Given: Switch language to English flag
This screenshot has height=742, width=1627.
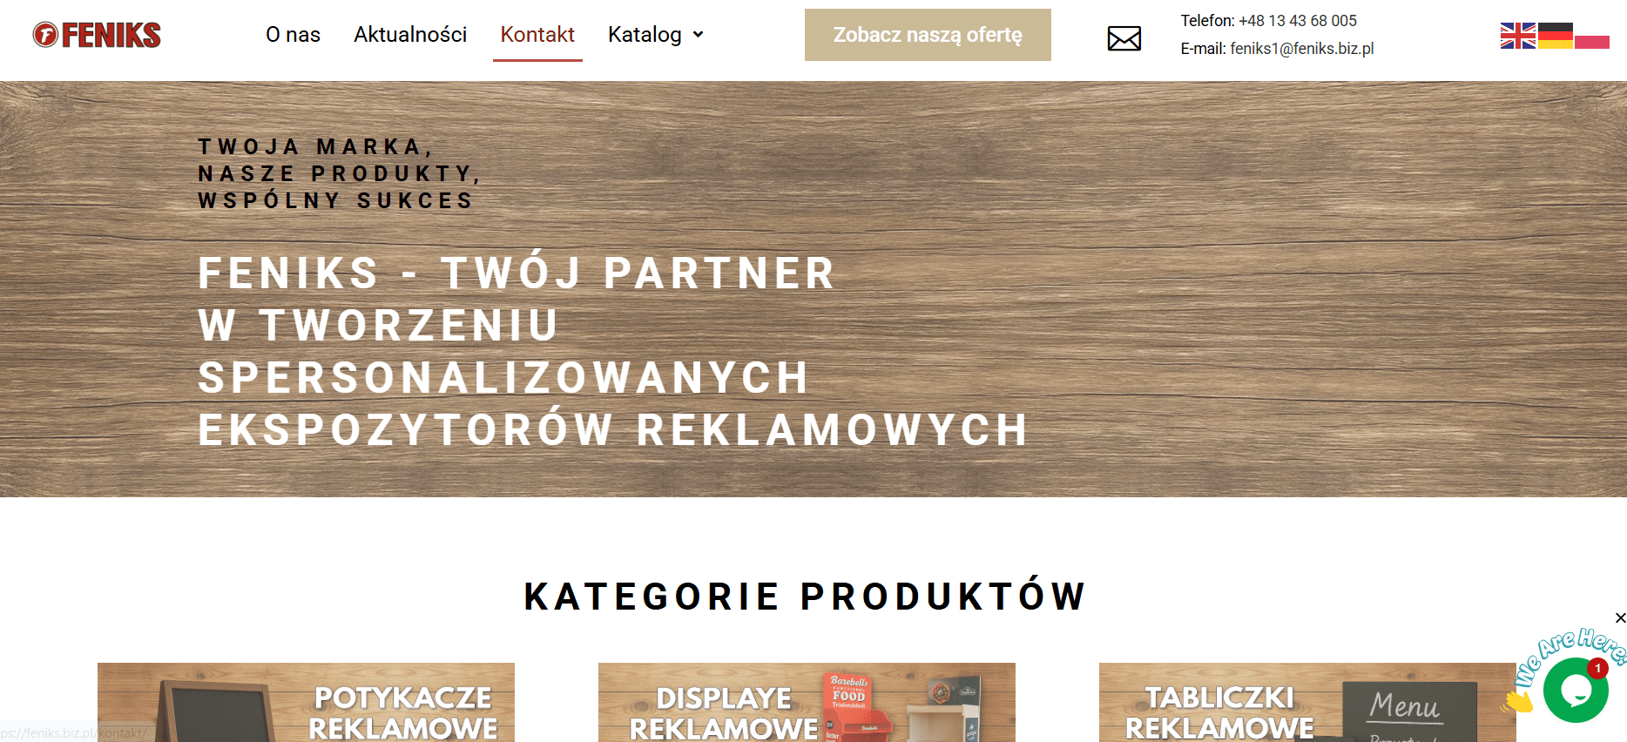Looking at the screenshot, I should point(1518,36).
